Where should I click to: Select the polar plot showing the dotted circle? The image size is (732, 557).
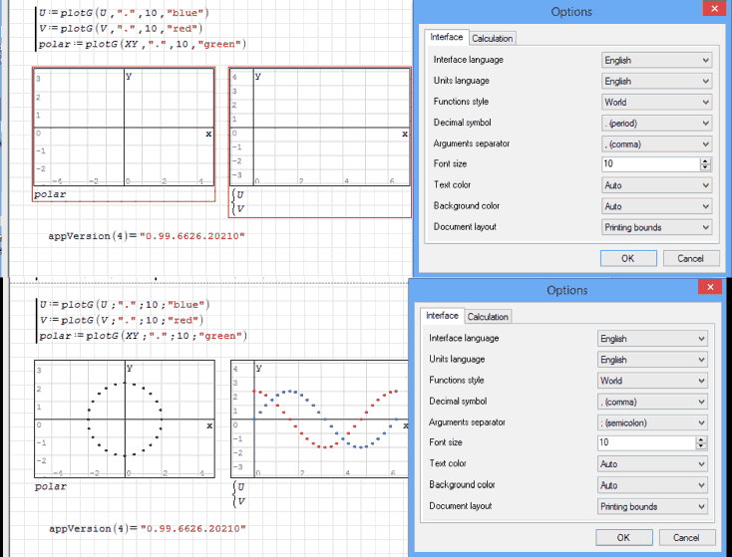pos(124,418)
